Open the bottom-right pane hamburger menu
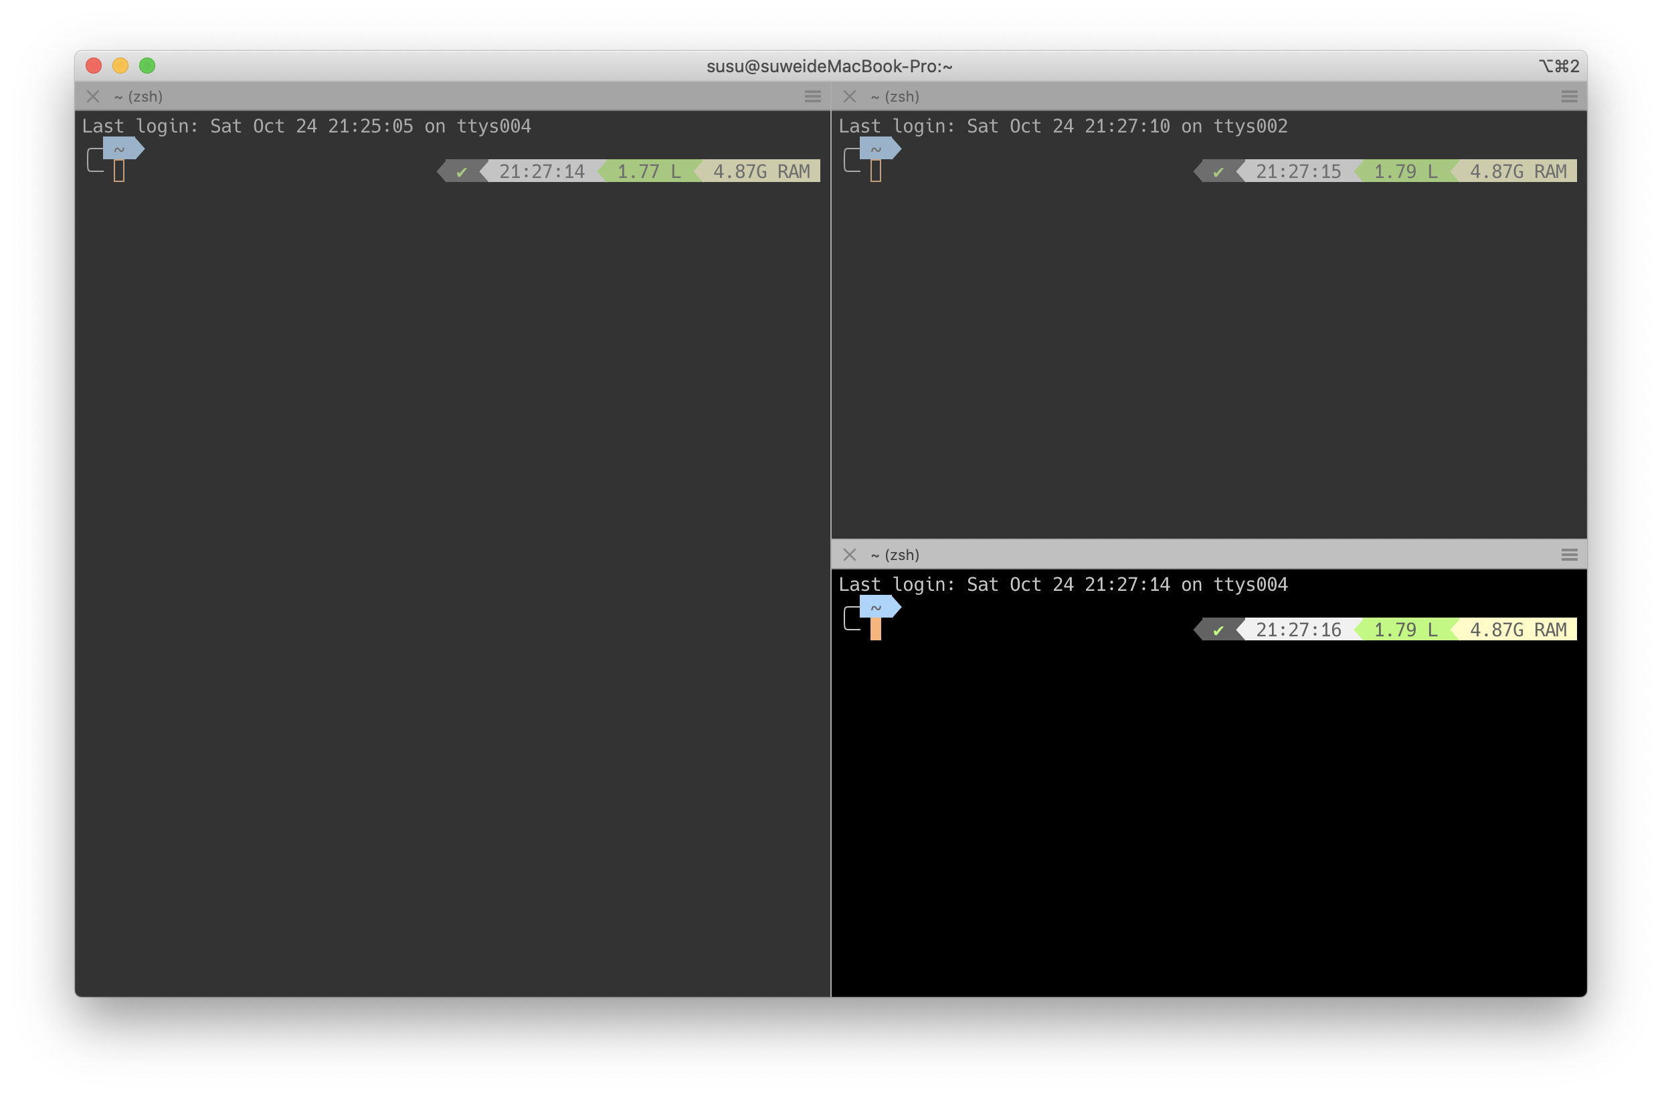Screen dimensions: 1662x1096 (1569, 554)
